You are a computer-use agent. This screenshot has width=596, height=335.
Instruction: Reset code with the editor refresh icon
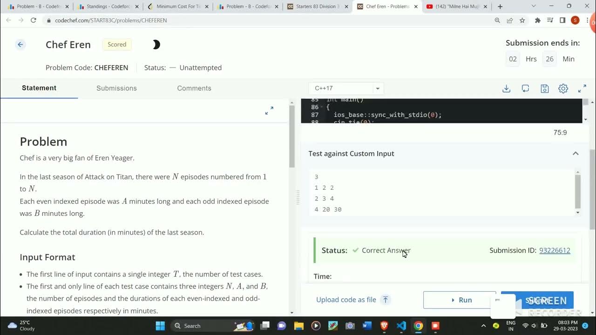[x=525, y=88]
